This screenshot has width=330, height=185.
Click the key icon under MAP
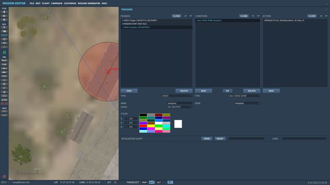point(4,111)
